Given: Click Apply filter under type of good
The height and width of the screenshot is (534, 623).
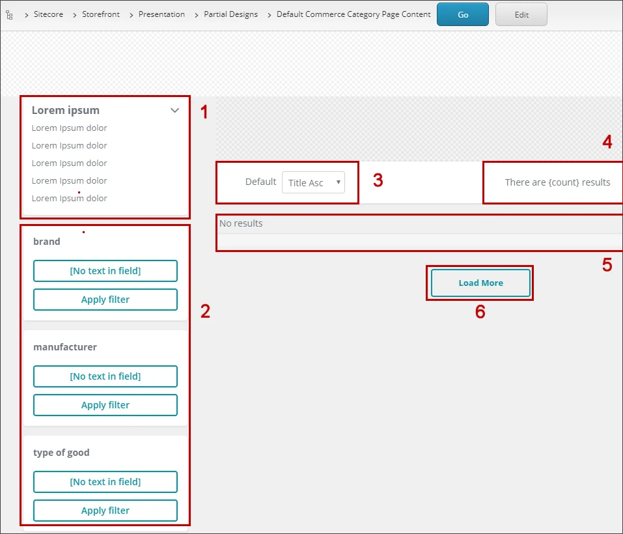Looking at the screenshot, I should [105, 510].
